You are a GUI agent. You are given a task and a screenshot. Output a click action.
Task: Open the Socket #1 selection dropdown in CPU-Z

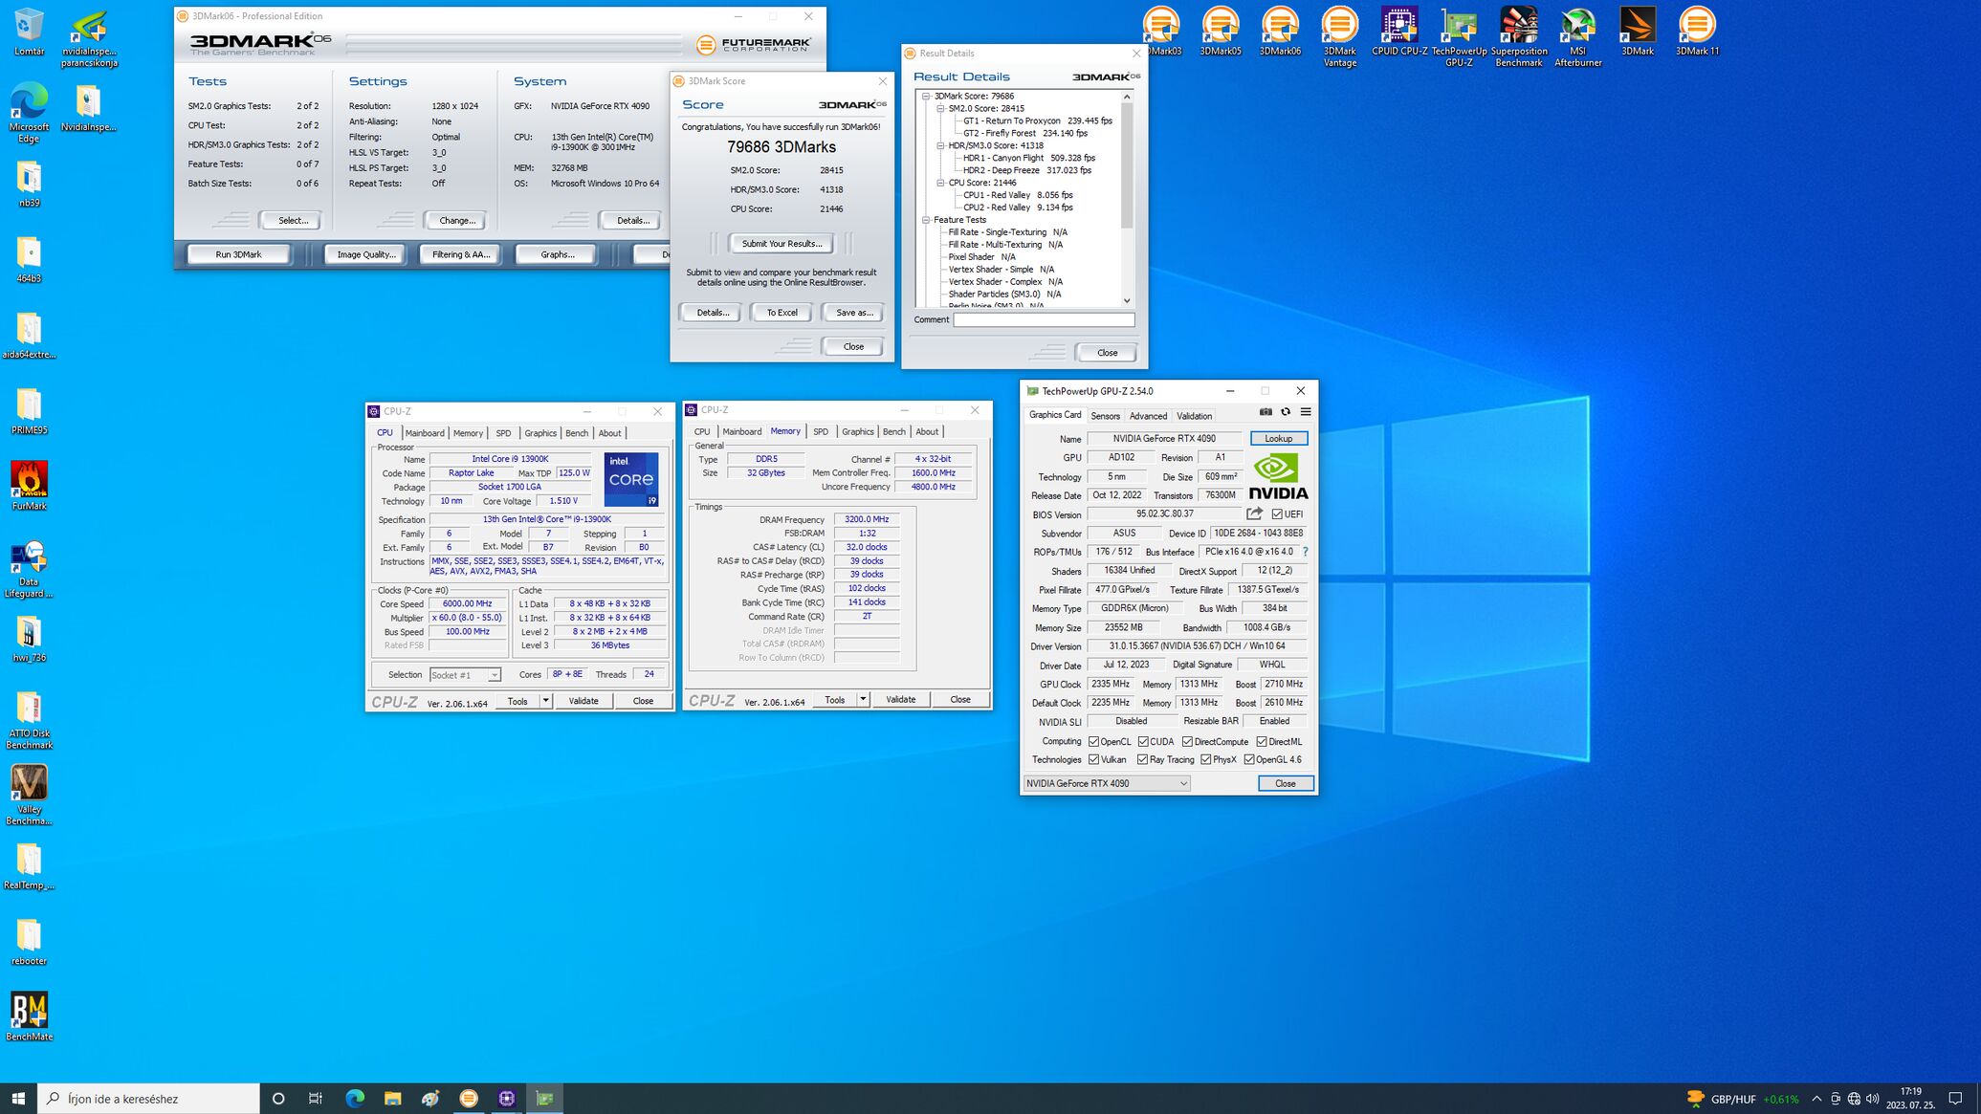[x=465, y=675]
